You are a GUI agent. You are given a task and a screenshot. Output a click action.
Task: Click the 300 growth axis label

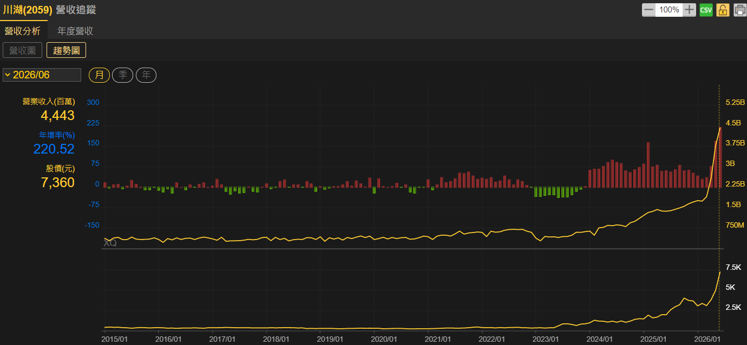tap(93, 102)
